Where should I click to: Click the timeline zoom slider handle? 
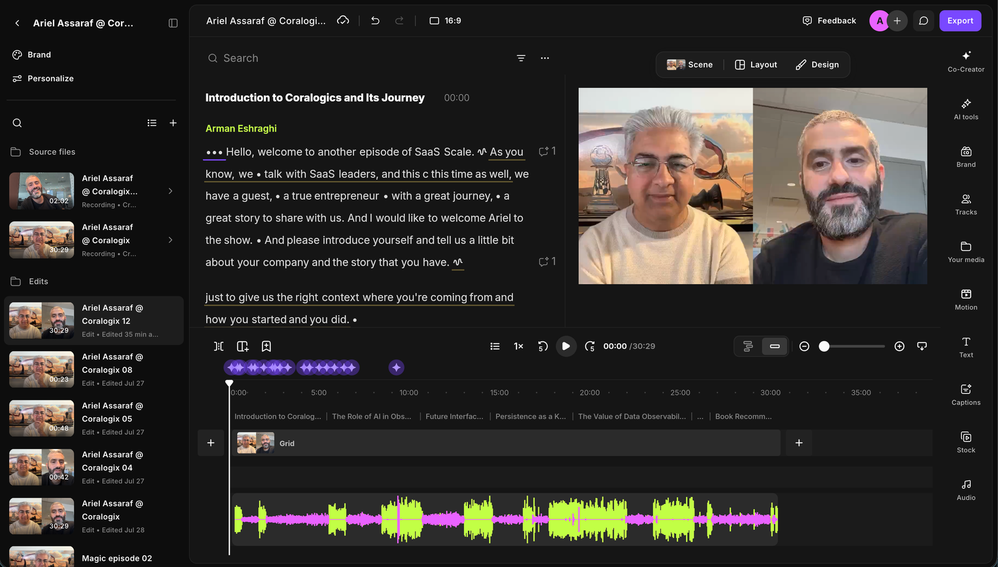click(824, 346)
